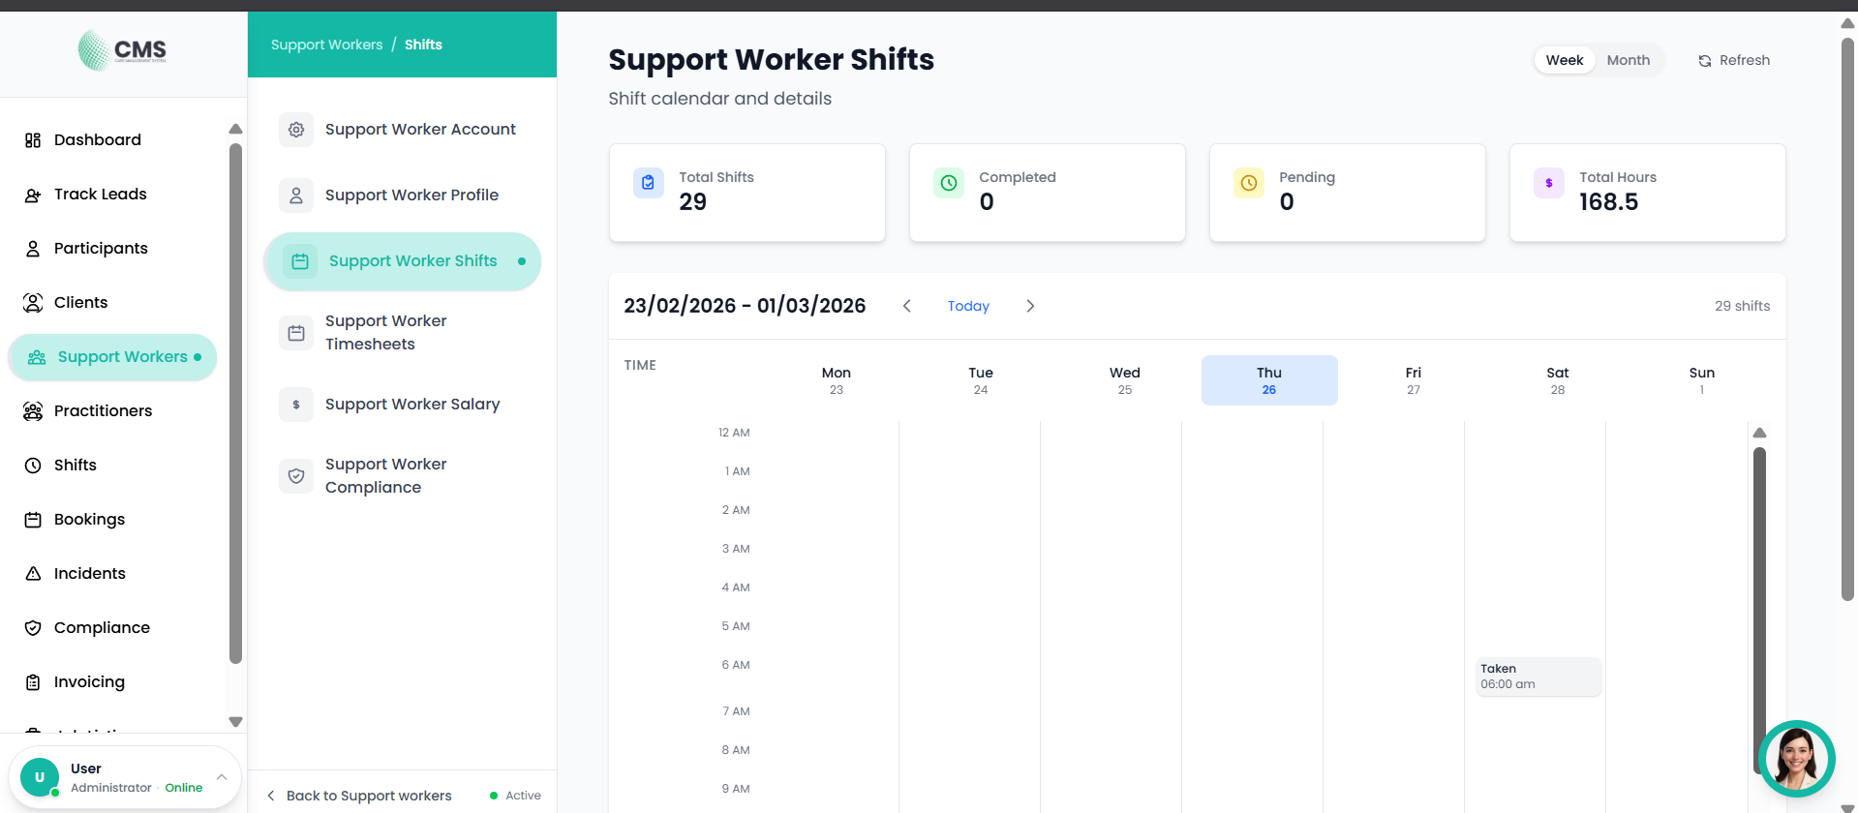Click the 29 shifts count text
The image size is (1858, 813).
(1742, 306)
